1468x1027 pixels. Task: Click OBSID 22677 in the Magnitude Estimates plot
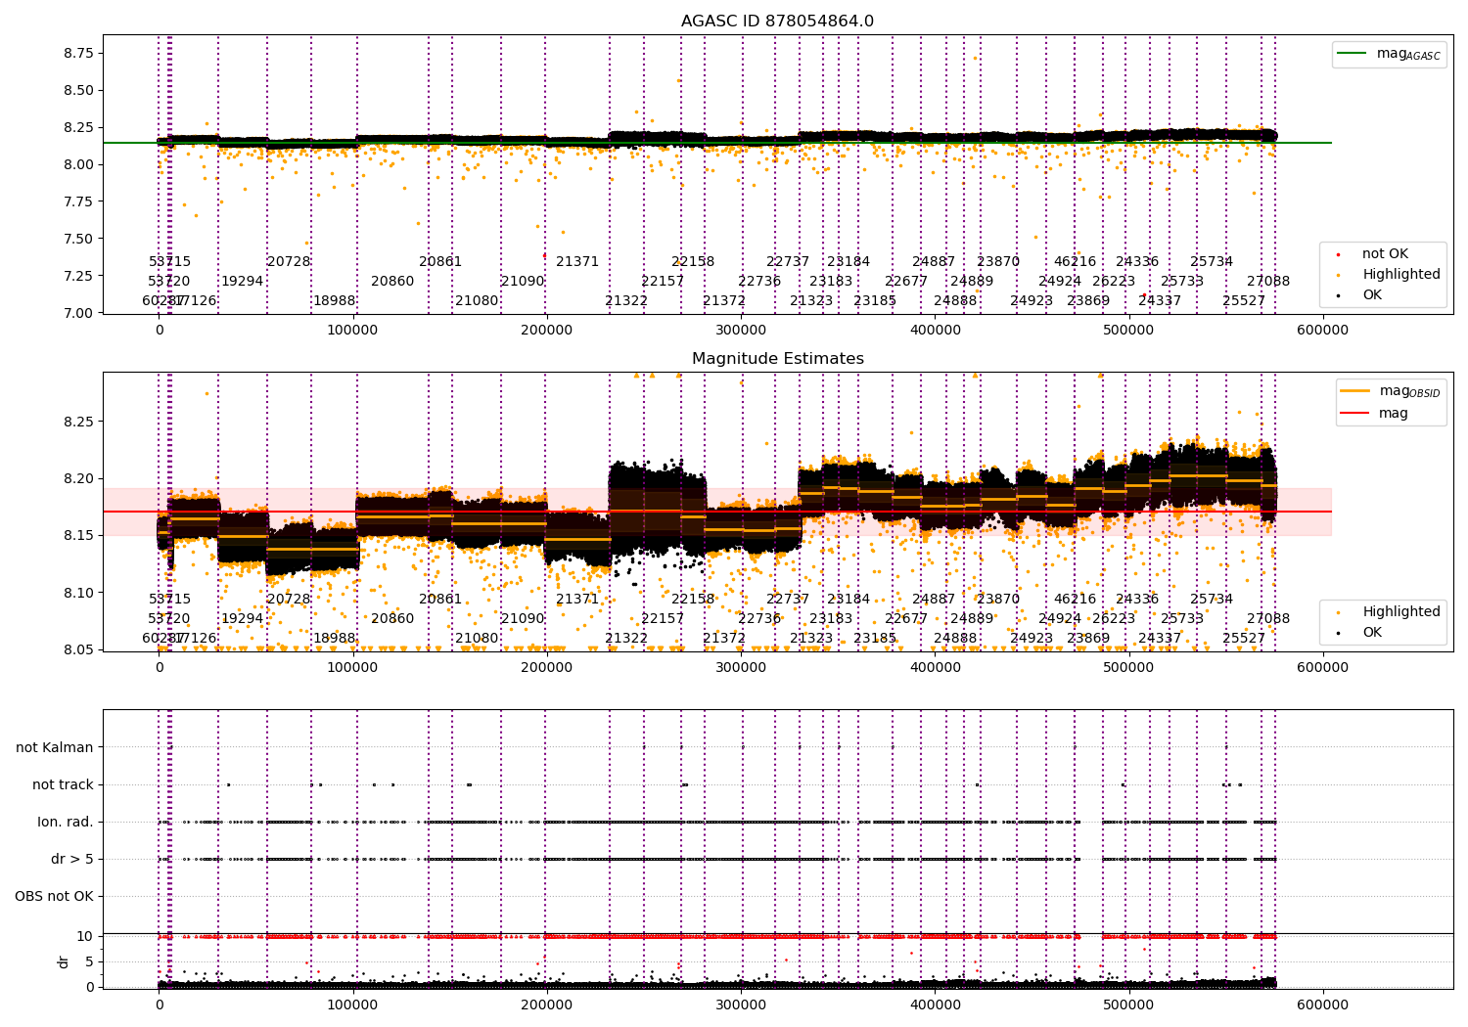pos(906,619)
